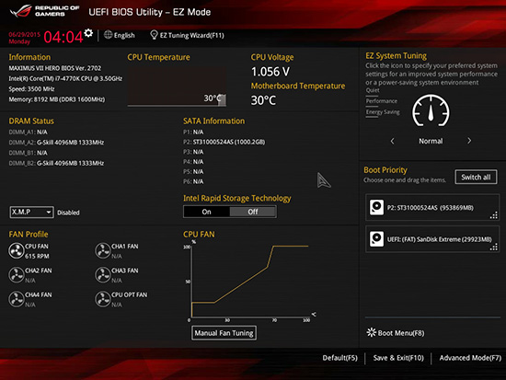Click the CPU Voltage 1.056 V value

pos(270,72)
